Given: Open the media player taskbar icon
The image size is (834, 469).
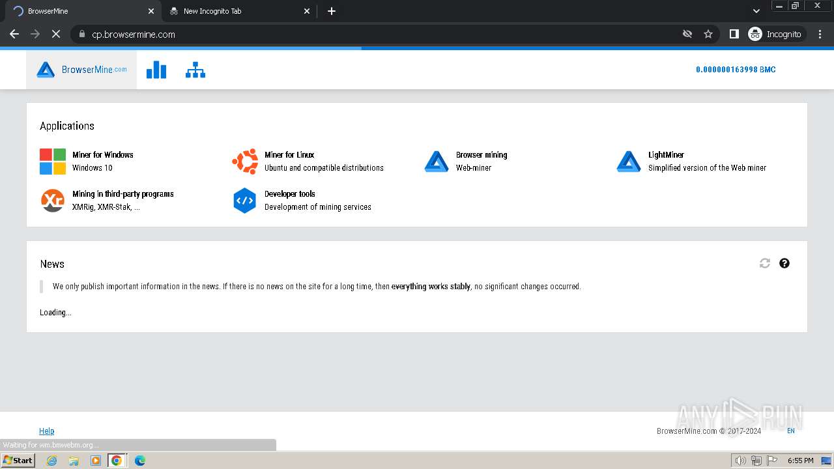Looking at the screenshot, I should [x=96, y=461].
